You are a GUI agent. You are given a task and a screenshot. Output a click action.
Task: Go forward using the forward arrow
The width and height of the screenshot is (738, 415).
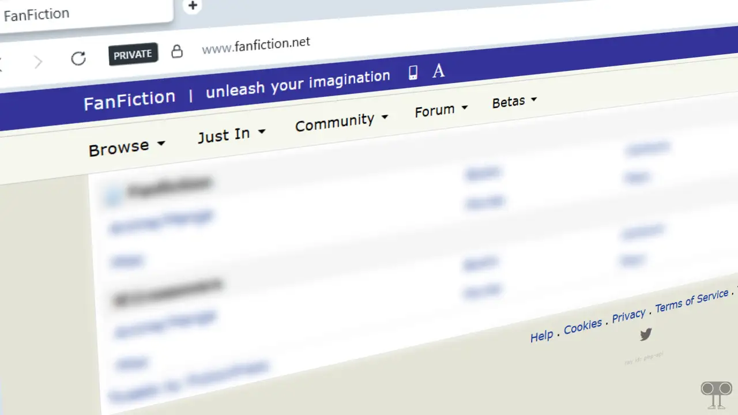(38, 62)
